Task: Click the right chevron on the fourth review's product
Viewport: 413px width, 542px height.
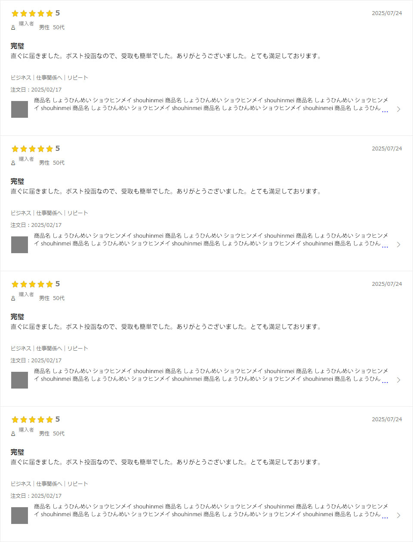Action: coord(399,515)
